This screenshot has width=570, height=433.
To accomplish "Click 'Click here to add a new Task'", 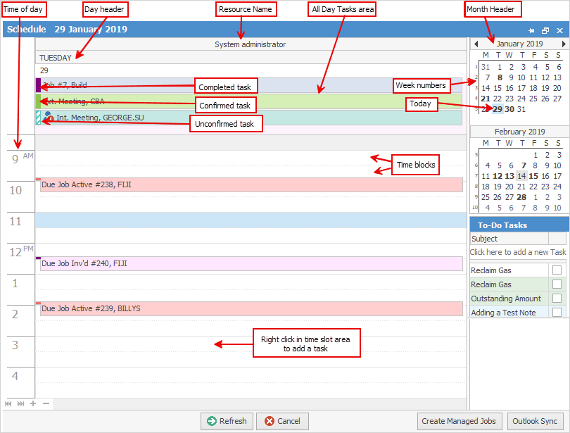I will pyautogui.click(x=518, y=252).
